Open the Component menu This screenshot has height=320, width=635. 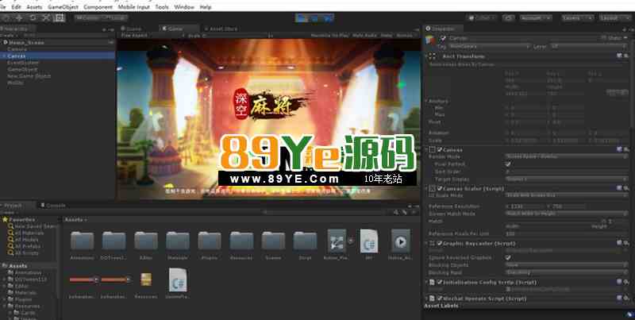tap(98, 7)
